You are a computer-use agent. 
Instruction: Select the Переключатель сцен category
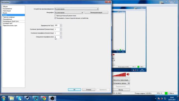point(13,26)
